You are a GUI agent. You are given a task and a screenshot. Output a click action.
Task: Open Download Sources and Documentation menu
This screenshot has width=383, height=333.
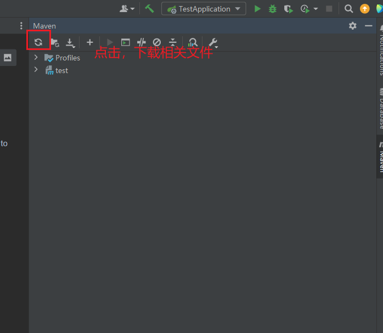[70, 43]
